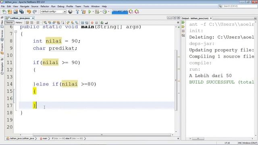Click the vertical scrollbar of editor
The width and height of the screenshot is (258, 145).
click(176, 80)
